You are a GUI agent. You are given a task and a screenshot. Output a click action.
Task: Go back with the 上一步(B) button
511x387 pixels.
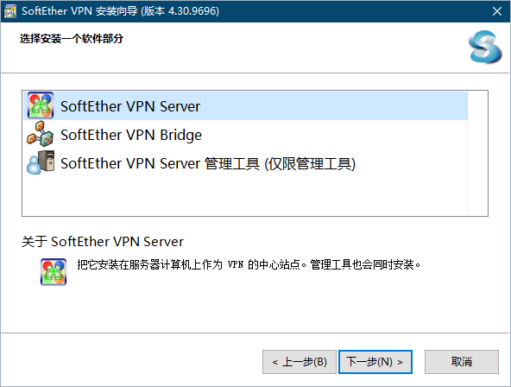pos(300,362)
